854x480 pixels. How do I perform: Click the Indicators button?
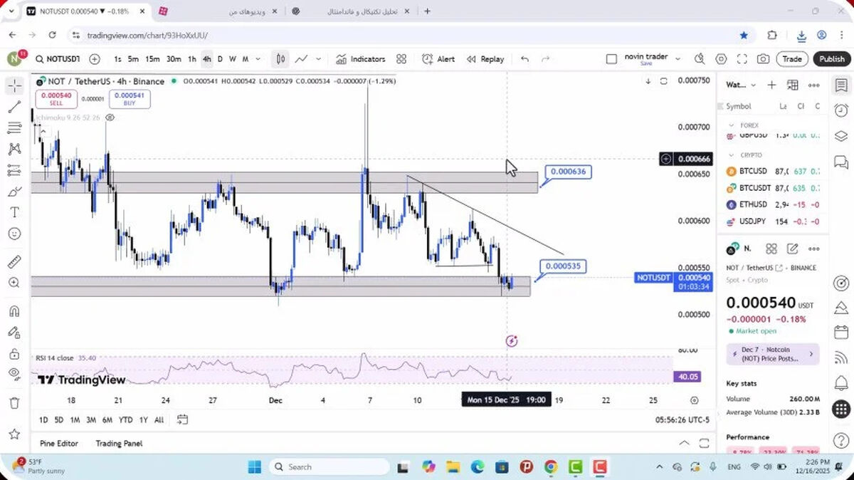pyautogui.click(x=360, y=59)
